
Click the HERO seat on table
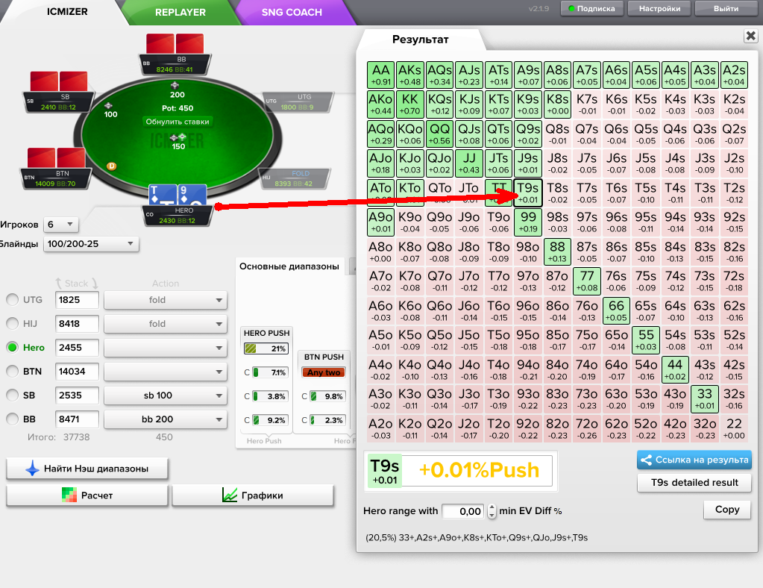[x=178, y=216]
